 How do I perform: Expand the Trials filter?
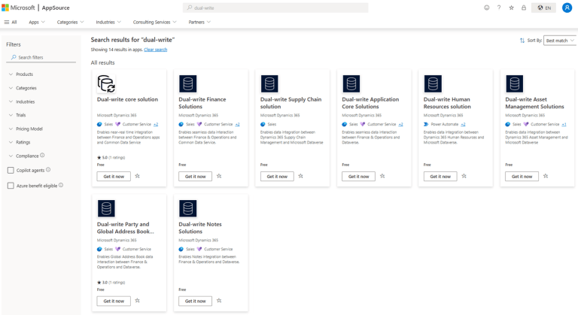click(x=17, y=115)
